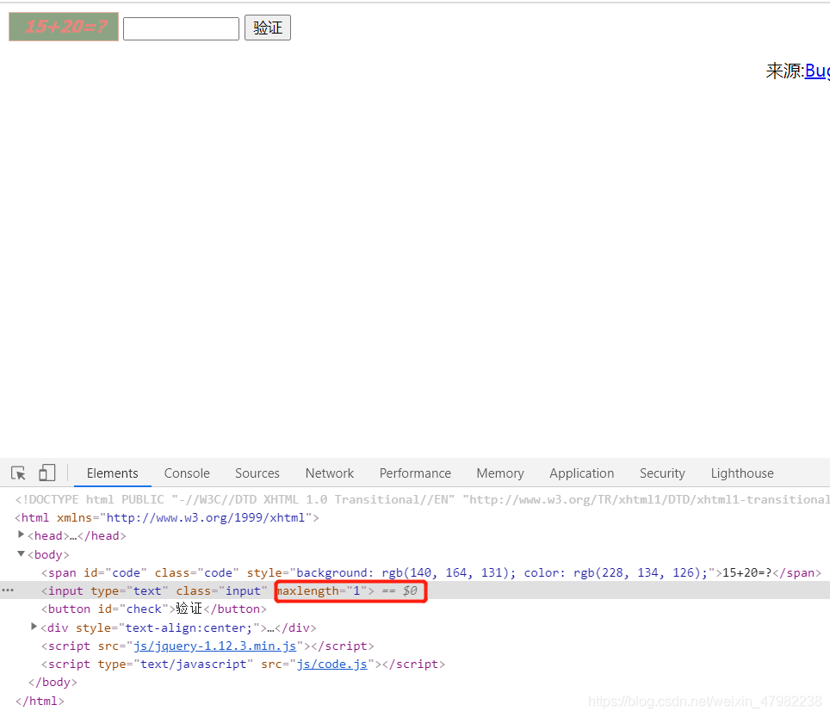Open the Performance panel
This screenshot has width=830, height=717.
pyautogui.click(x=415, y=473)
